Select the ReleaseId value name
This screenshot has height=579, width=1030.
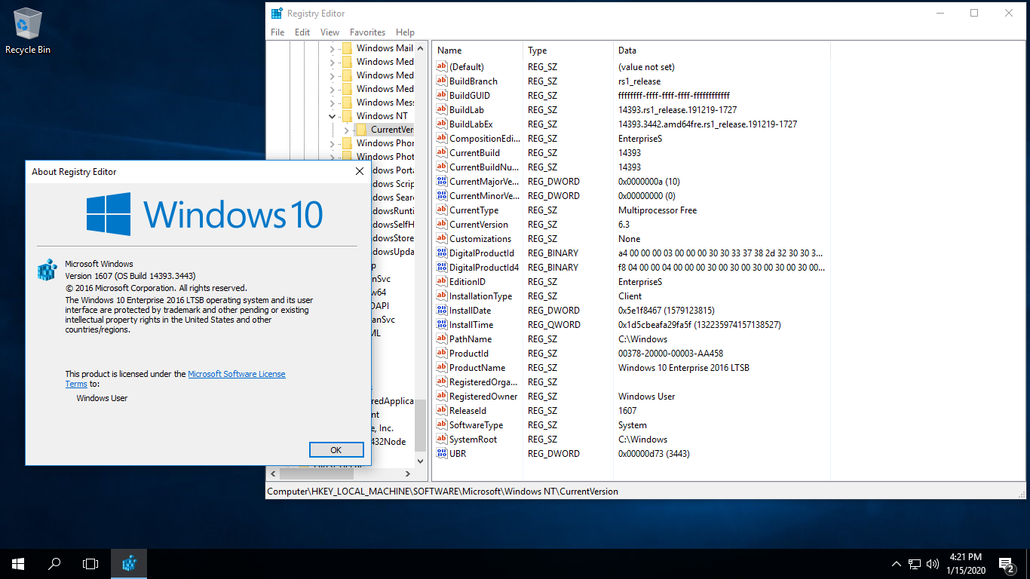pos(467,411)
